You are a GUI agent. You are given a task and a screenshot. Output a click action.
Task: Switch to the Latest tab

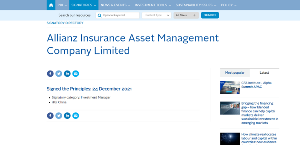pos(264,73)
